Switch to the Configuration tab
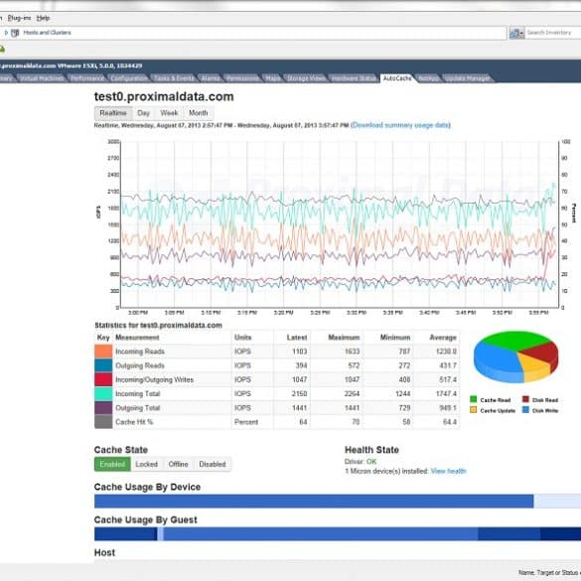 tap(129, 78)
